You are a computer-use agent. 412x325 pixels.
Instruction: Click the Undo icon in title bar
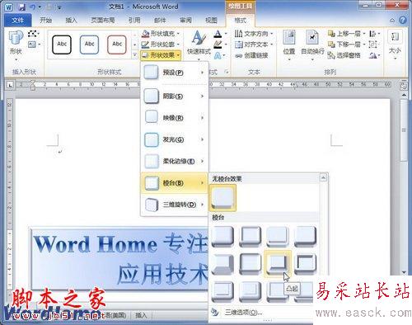click(33, 7)
